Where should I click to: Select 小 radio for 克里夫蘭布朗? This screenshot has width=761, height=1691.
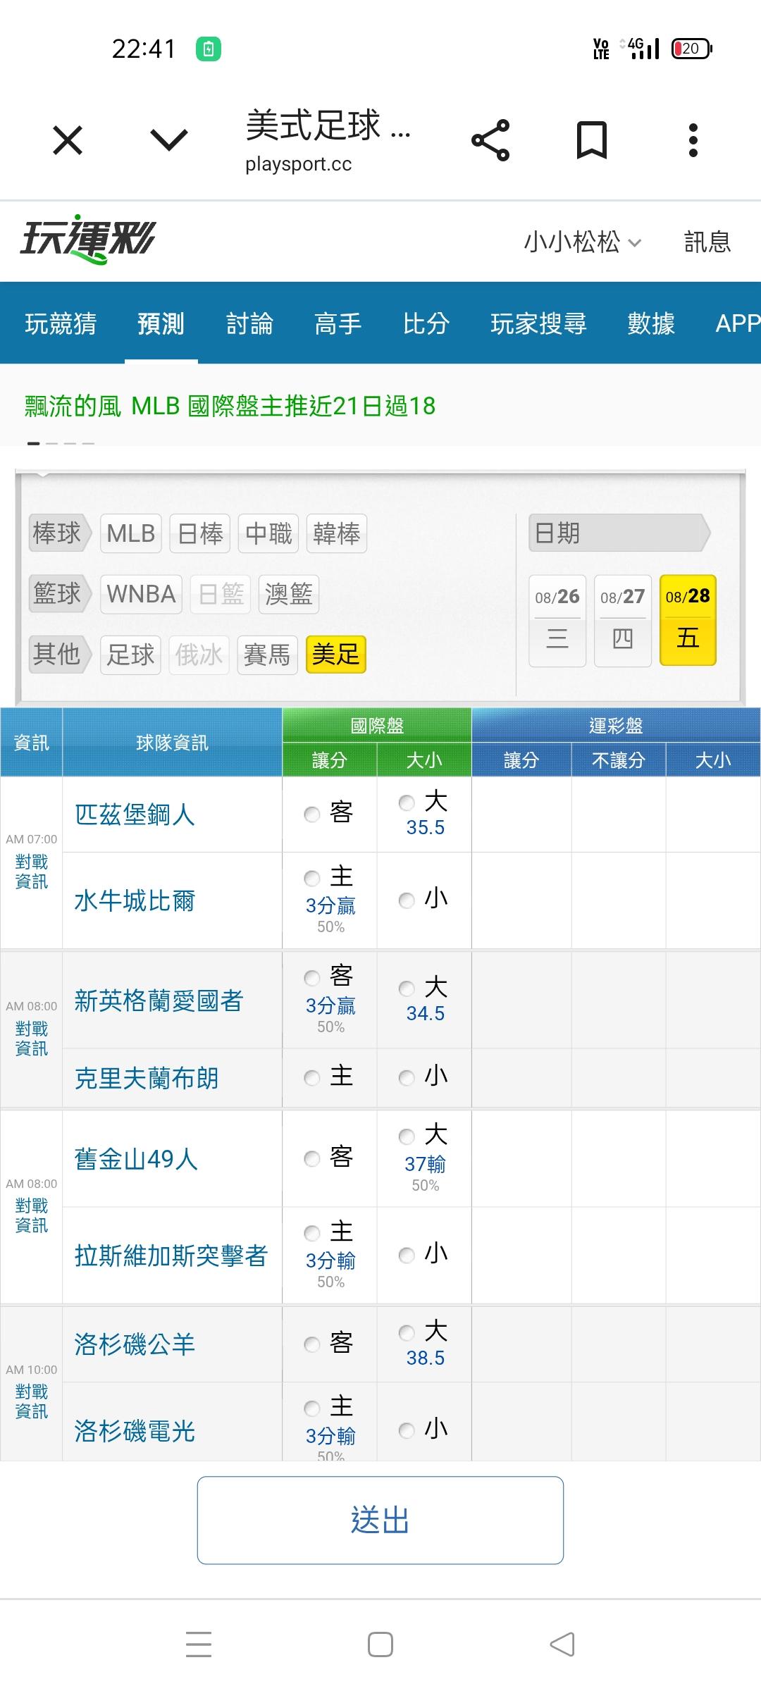coord(407,1077)
